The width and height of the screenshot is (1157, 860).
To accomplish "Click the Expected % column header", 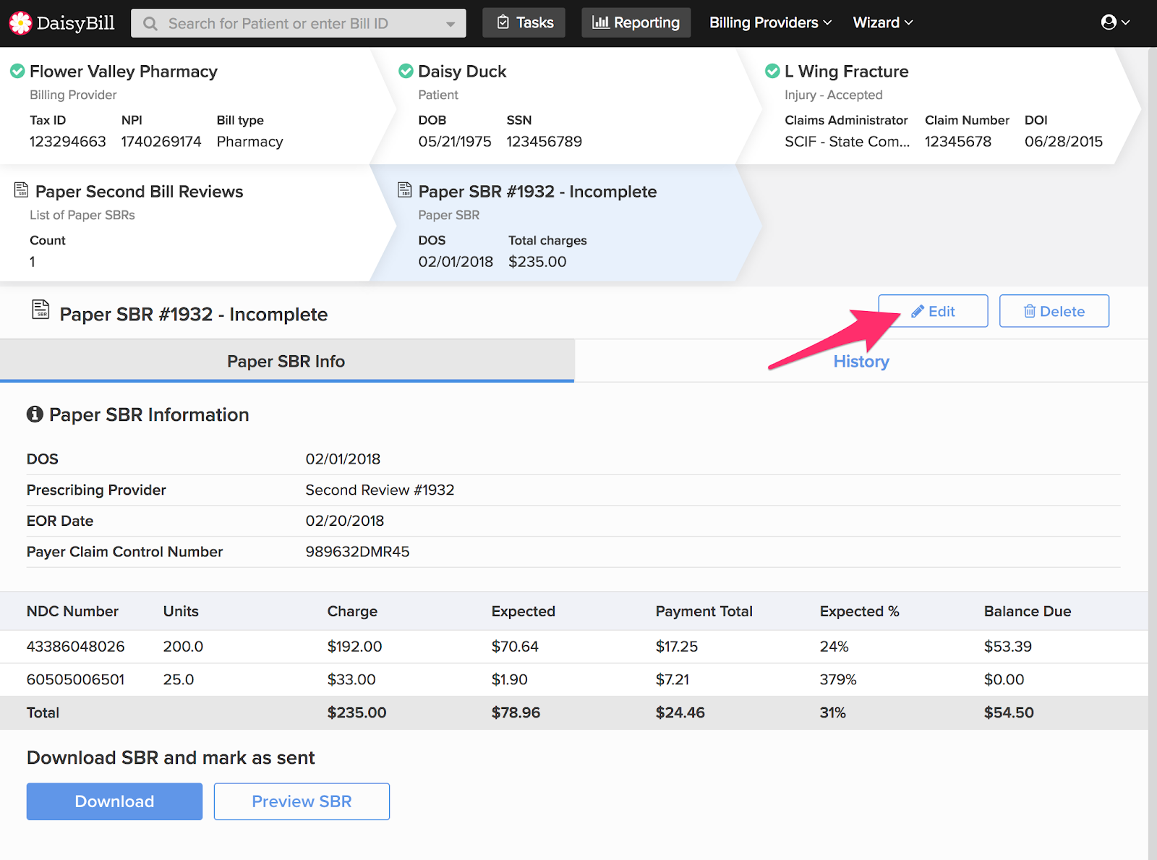I will 860,611.
